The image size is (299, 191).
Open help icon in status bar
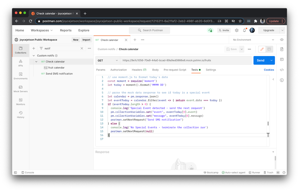pos(284,173)
